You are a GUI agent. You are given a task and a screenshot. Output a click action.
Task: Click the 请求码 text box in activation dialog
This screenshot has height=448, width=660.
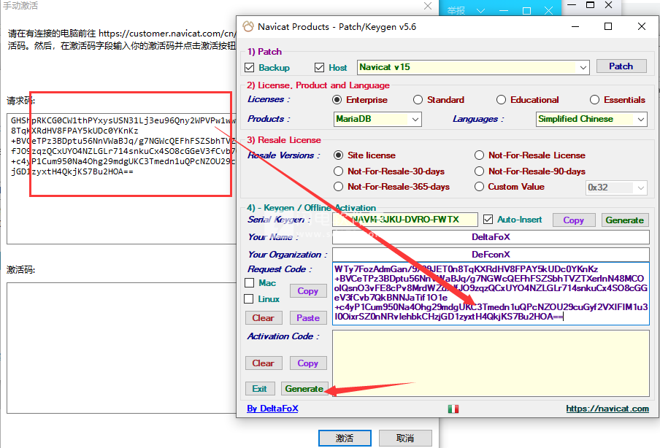pyautogui.click(x=122, y=178)
